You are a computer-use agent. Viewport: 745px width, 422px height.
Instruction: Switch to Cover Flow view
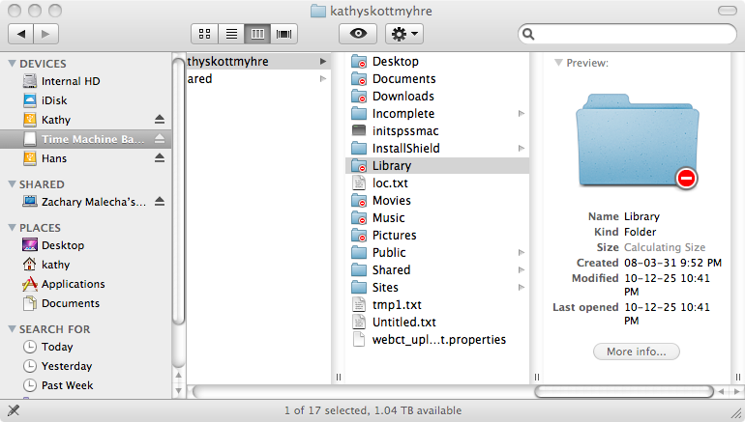284,34
